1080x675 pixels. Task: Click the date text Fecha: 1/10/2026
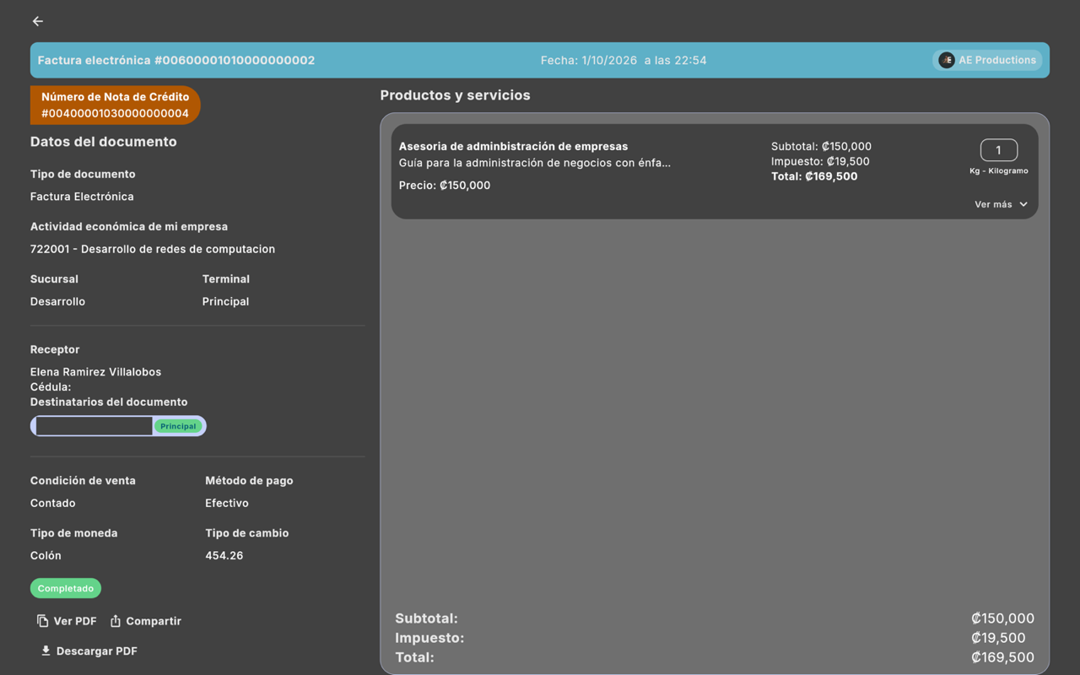pos(589,61)
